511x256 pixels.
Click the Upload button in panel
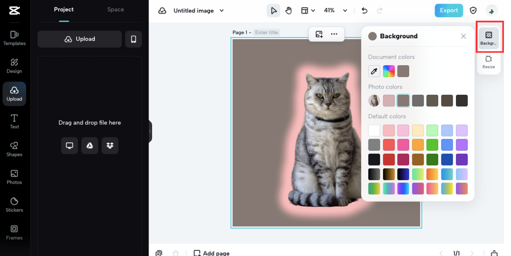[79, 39]
